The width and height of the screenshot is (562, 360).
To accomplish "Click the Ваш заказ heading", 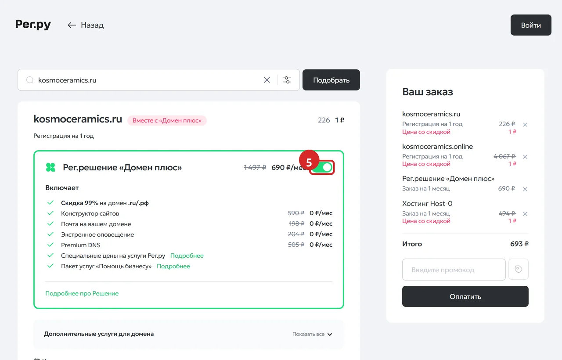I will [x=428, y=92].
